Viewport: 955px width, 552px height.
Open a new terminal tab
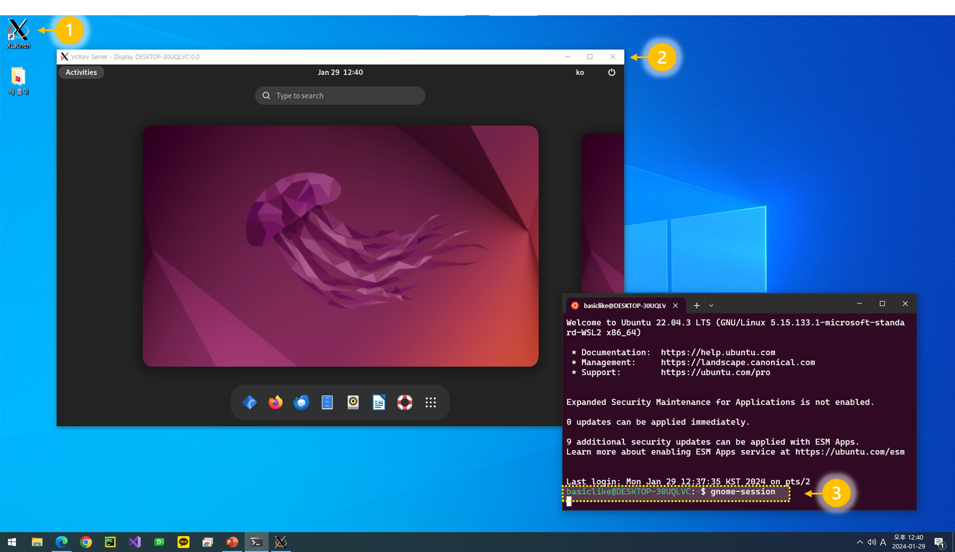[696, 305]
